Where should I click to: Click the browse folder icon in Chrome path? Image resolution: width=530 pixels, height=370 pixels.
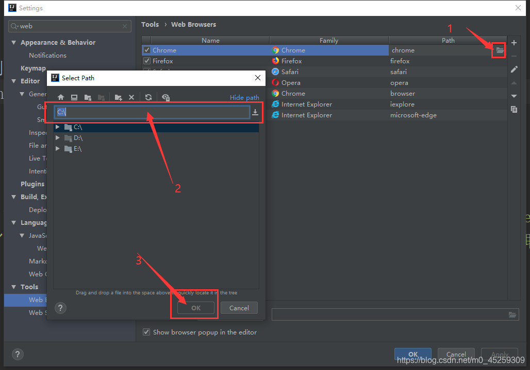[x=499, y=50]
